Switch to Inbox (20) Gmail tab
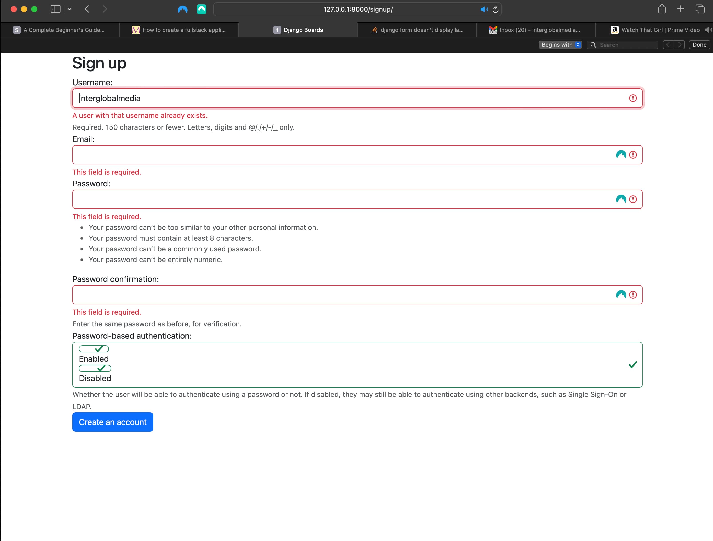This screenshot has height=541, width=713. point(536,30)
